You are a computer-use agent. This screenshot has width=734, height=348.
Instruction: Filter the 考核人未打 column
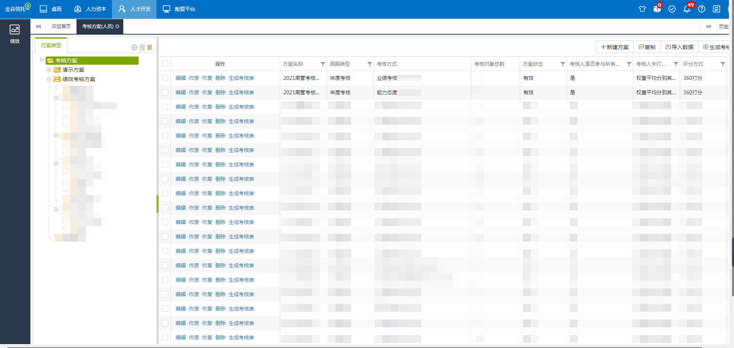(x=676, y=64)
